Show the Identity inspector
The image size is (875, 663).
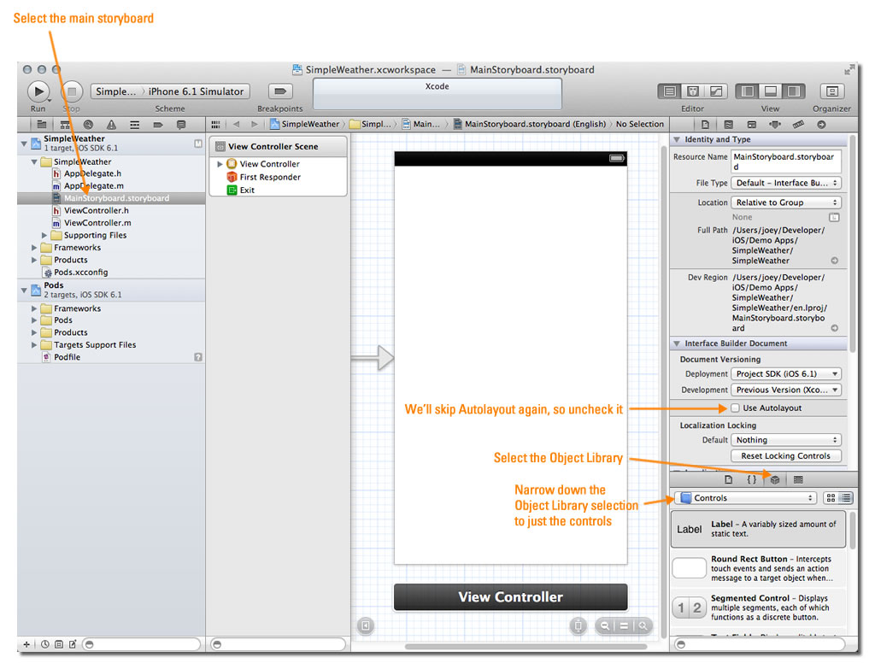pyautogui.click(x=752, y=125)
